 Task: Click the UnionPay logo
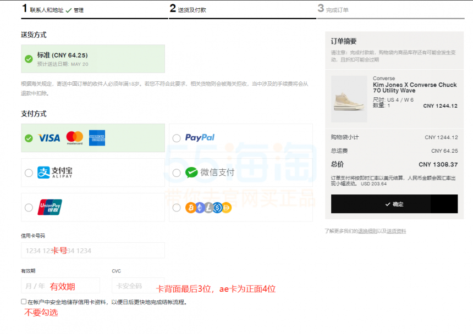(x=50, y=207)
